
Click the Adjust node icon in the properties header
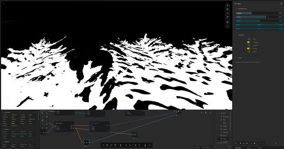(235, 4)
